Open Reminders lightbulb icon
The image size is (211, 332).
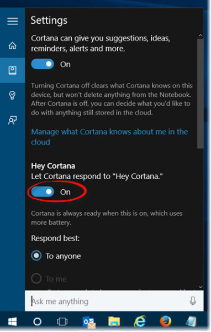(x=13, y=95)
